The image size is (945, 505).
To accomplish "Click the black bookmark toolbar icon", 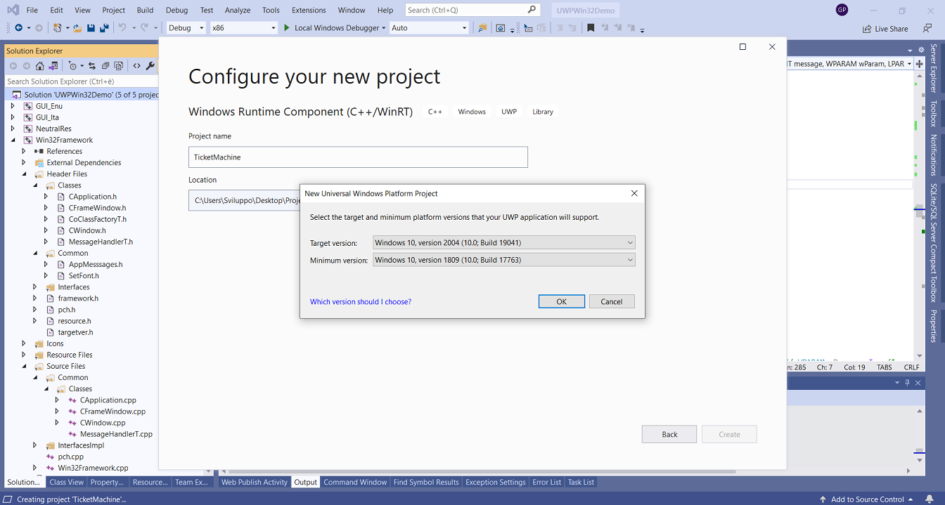I will 591,28.
